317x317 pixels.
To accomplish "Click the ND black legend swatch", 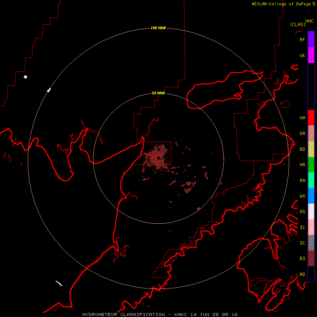I will tap(311, 274).
